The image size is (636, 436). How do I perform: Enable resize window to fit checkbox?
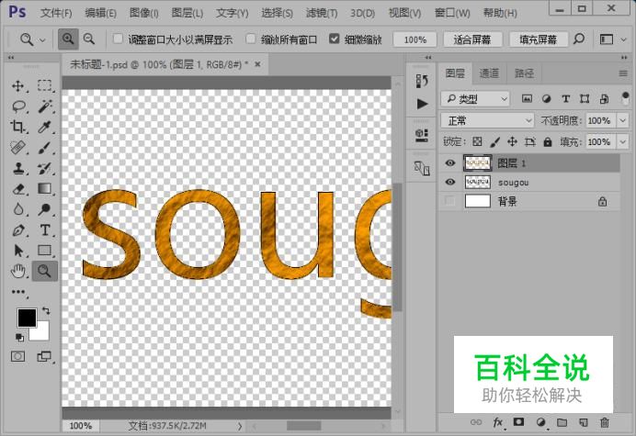pyautogui.click(x=118, y=39)
